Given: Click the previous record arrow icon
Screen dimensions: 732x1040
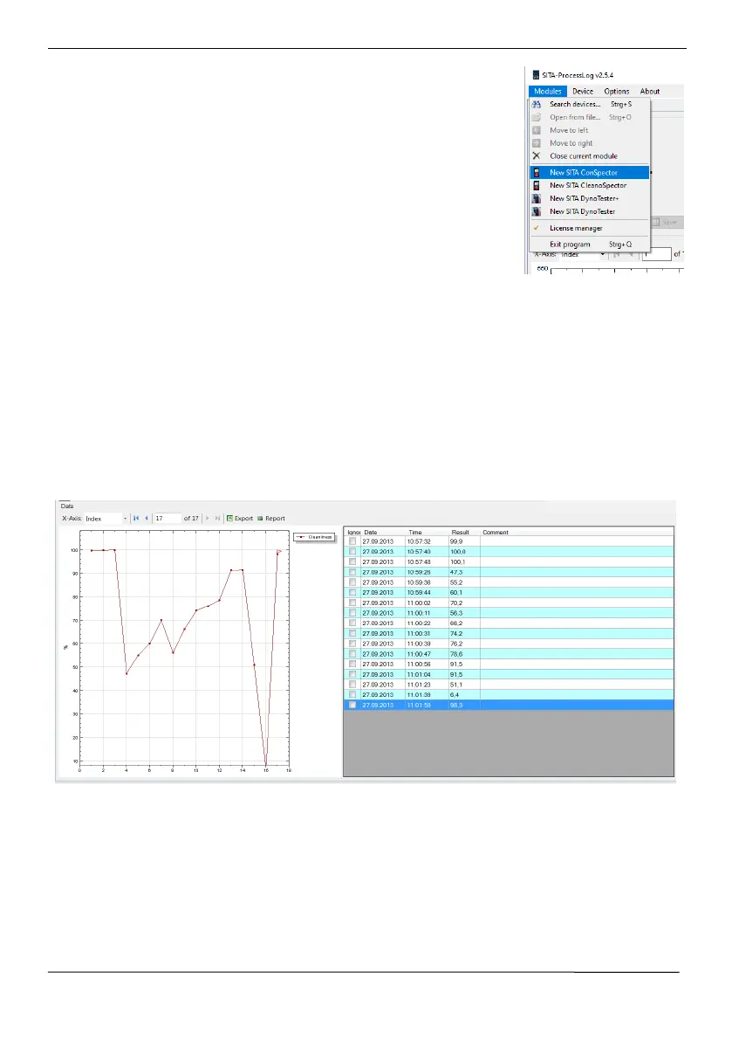Looking at the screenshot, I should point(147,518).
